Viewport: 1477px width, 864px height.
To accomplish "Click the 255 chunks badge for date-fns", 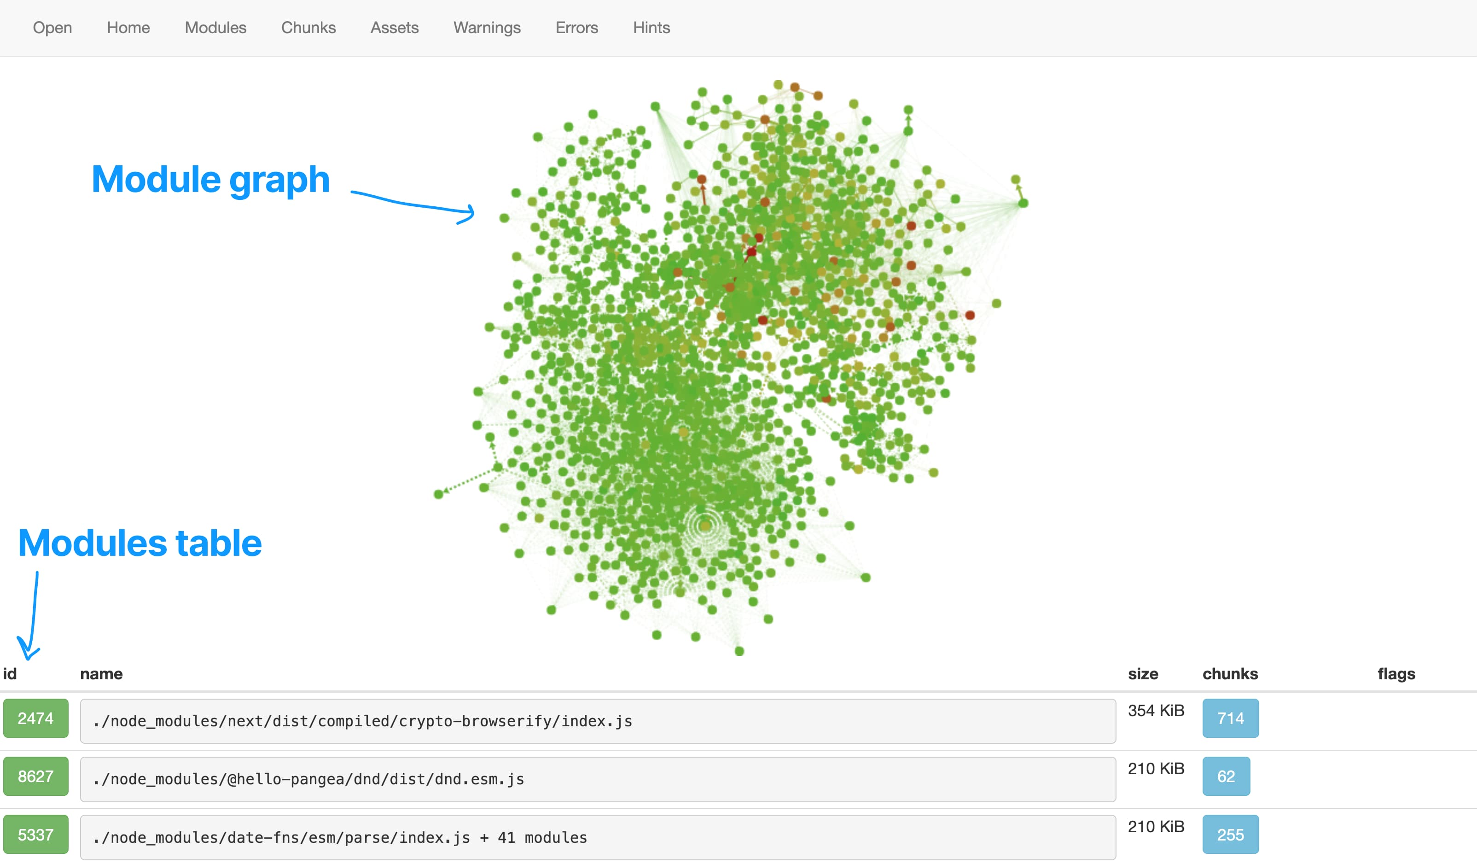I will coord(1230,834).
